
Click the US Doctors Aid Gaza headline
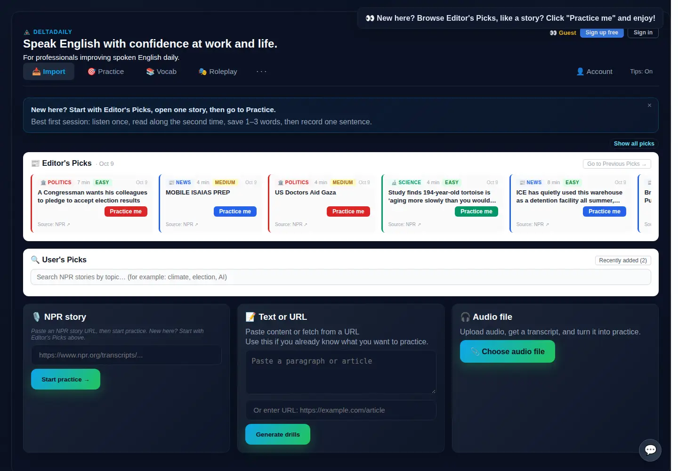click(306, 193)
